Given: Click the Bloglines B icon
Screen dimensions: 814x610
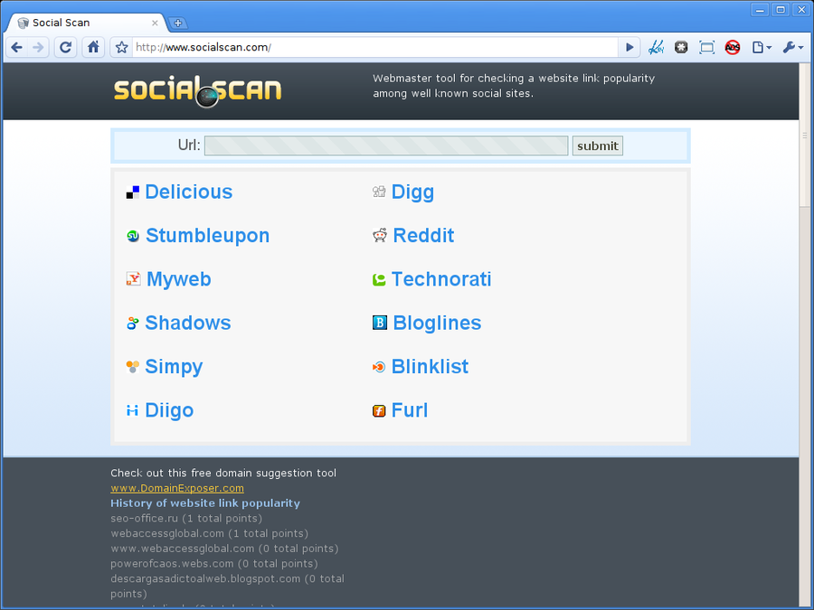Looking at the screenshot, I should coord(380,323).
